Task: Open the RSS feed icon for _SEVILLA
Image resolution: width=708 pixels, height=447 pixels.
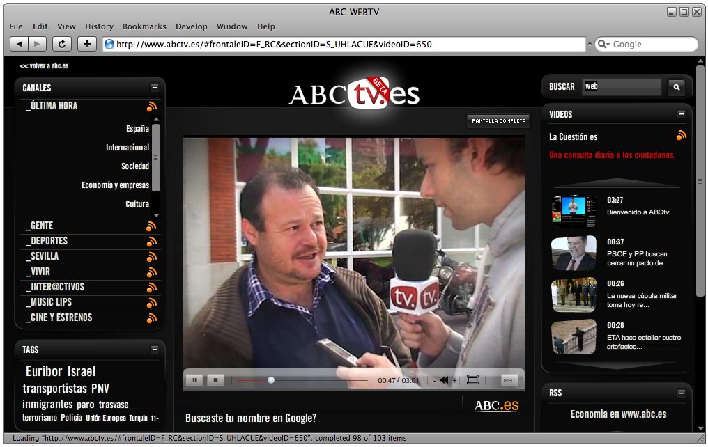Action: point(152,257)
